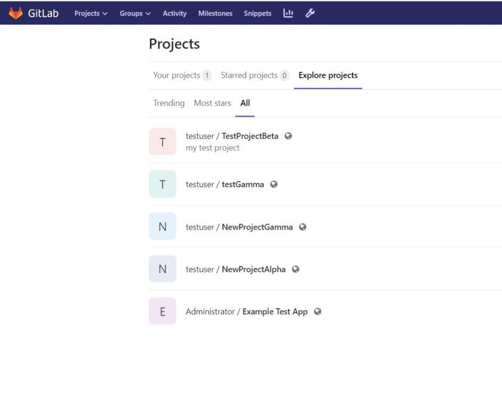This screenshot has height=411, width=502.
Task: Click the Example Test App avatar letter E
Action: tap(162, 311)
